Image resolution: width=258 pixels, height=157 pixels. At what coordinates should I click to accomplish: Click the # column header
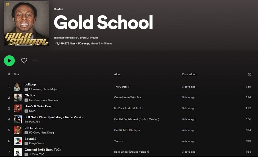point(9,74)
